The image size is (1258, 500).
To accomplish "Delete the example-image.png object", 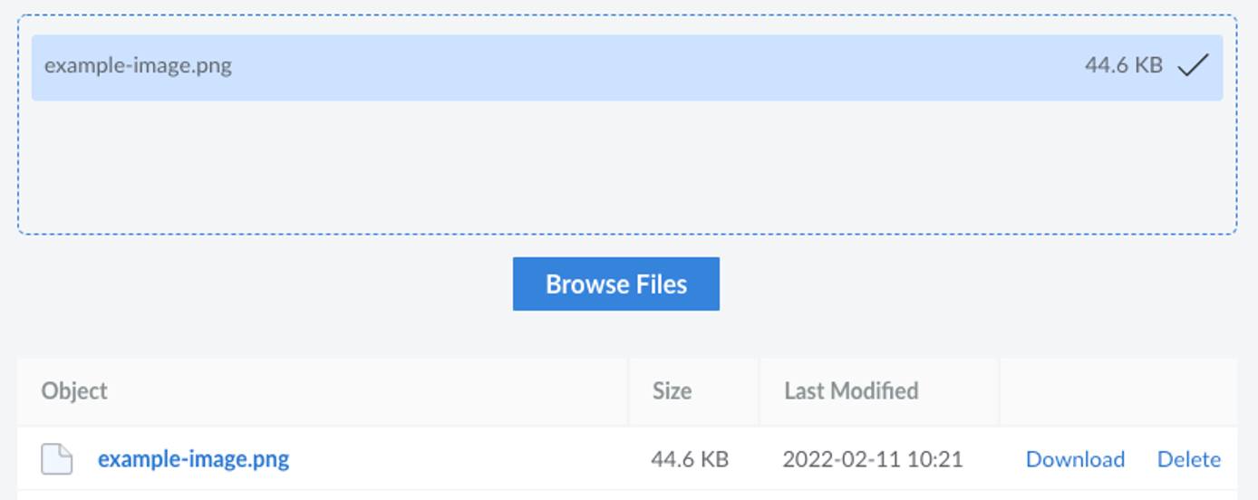I will coord(1188,459).
